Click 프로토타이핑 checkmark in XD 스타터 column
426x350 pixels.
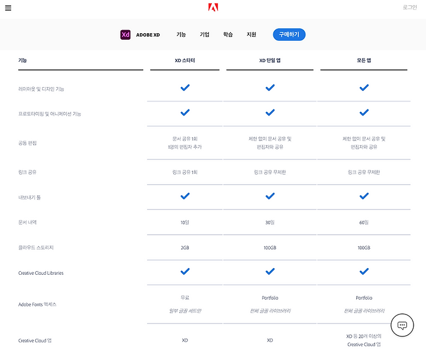(x=185, y=113)
